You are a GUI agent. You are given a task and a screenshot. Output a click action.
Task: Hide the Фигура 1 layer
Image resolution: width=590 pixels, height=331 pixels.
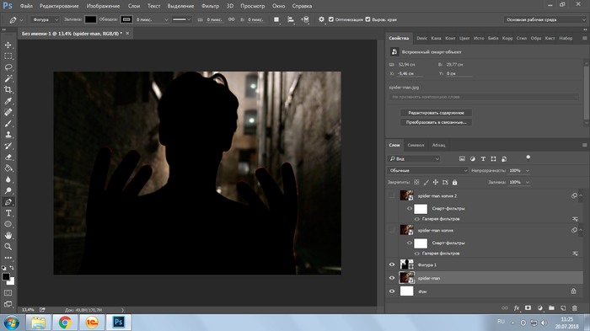[x=392, y=264]
